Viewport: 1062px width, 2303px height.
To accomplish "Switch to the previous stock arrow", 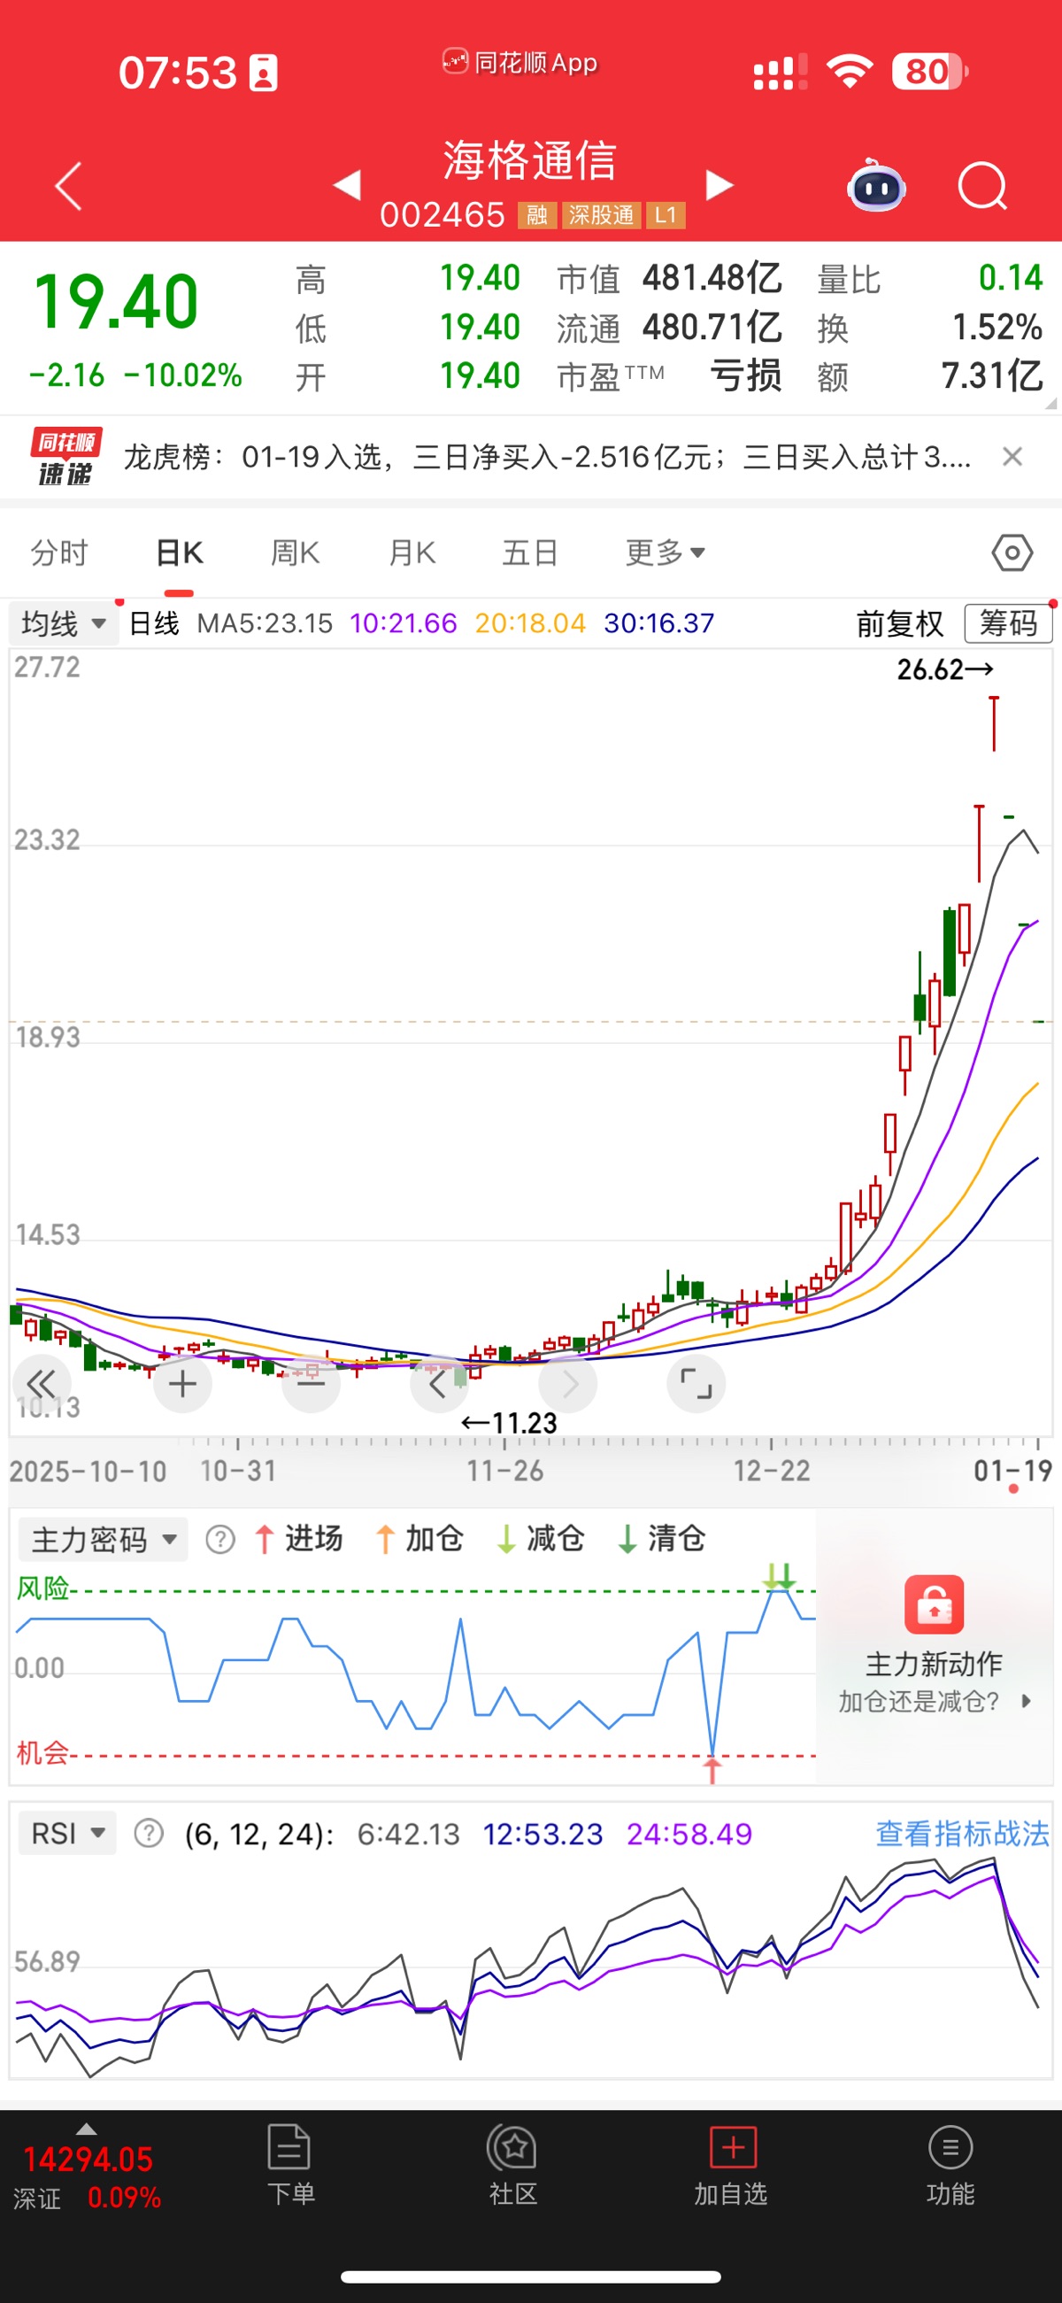I will click(x=347, y=185).
